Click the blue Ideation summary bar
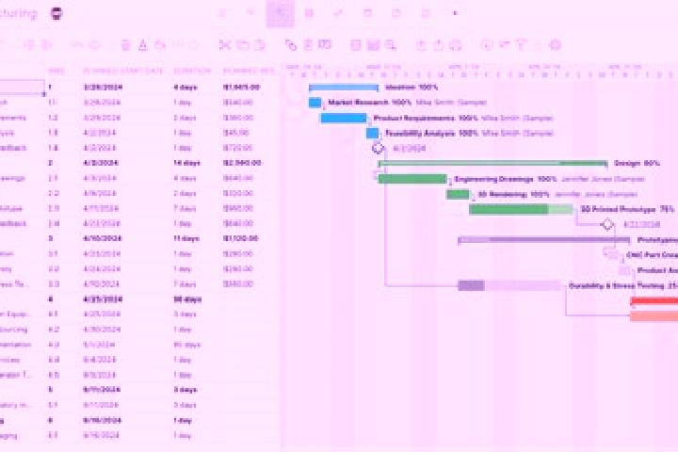This screenshot has width=678, height=452. (x=344, y=88)
